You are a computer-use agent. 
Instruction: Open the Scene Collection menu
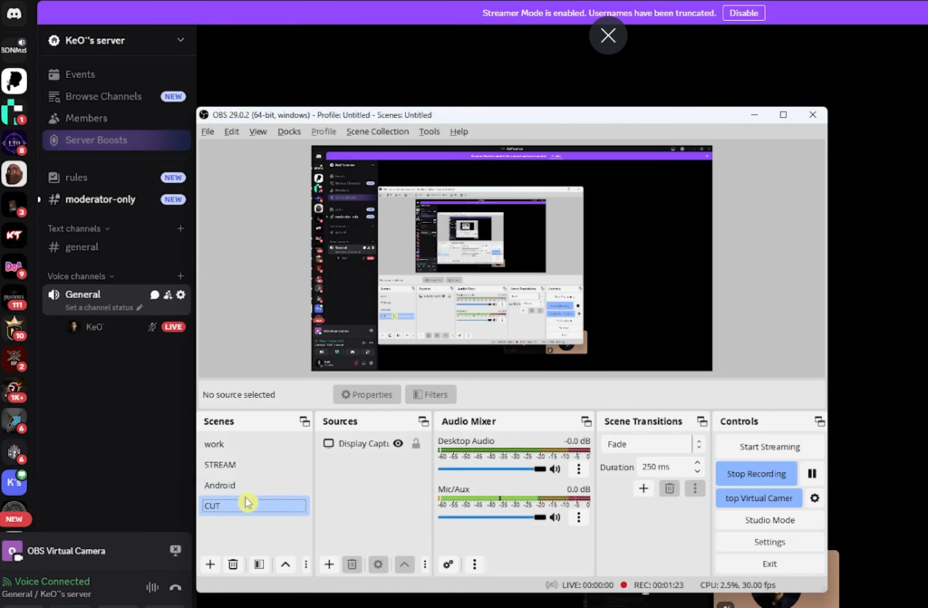click(x=377, y=131)
